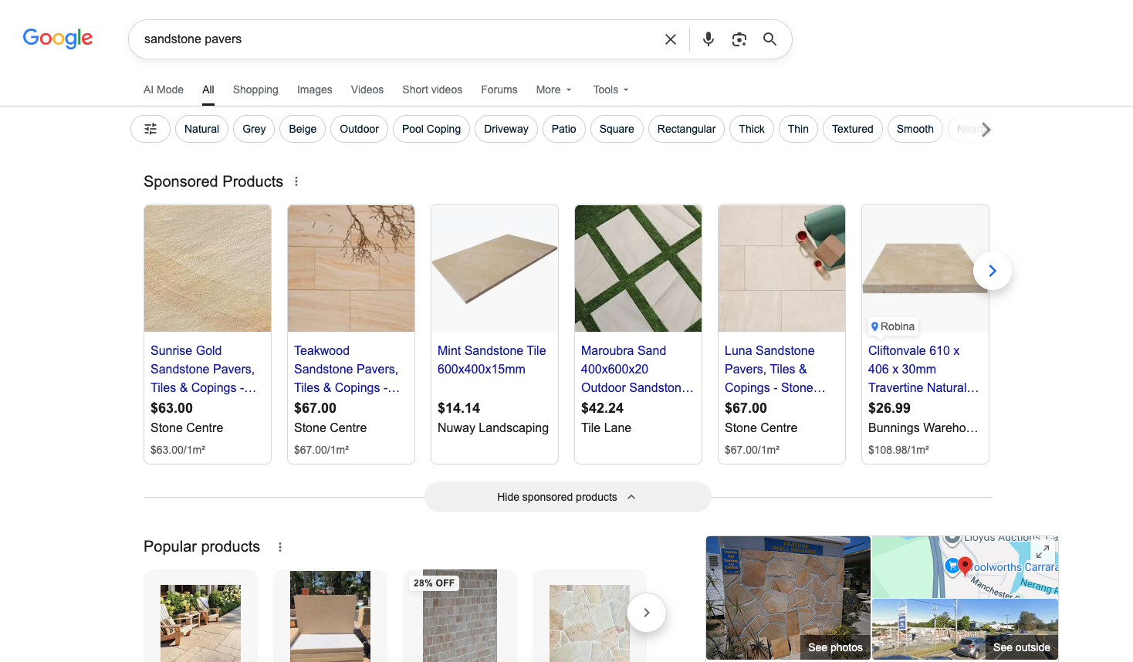Click Tile Lane seller name

[x=606, y=427]
